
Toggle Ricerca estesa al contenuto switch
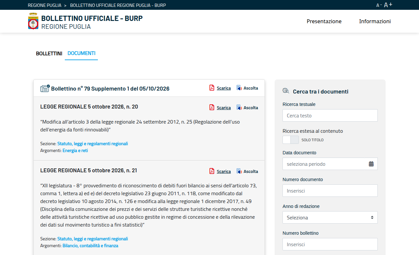(291, 140)
